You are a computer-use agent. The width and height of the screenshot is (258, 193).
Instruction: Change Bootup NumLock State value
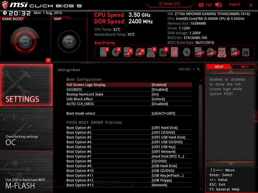click(155, 94)
